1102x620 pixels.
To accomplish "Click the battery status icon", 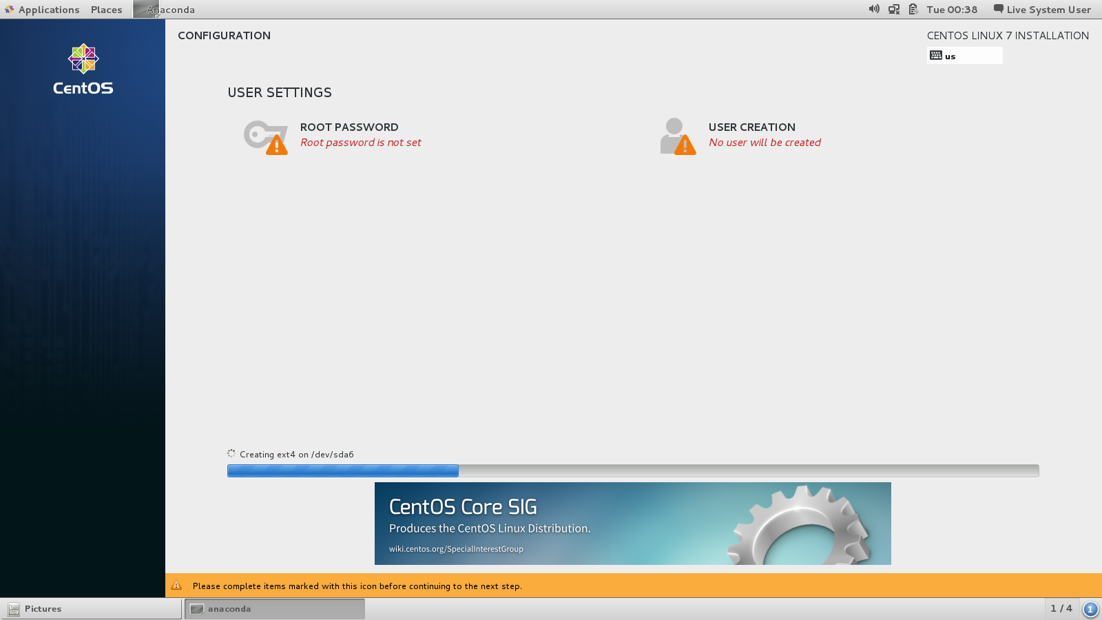I will tap(913, 9).
